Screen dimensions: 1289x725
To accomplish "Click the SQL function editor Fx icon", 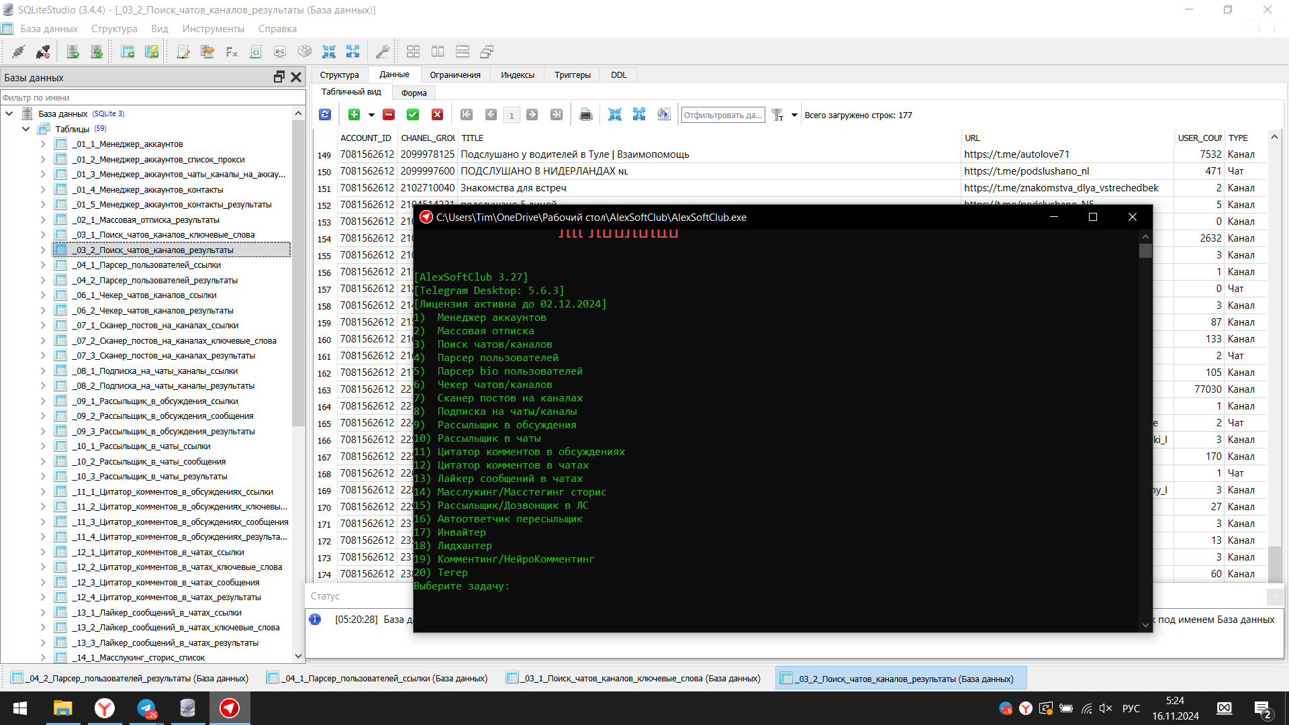I will [x=232, y=52].
